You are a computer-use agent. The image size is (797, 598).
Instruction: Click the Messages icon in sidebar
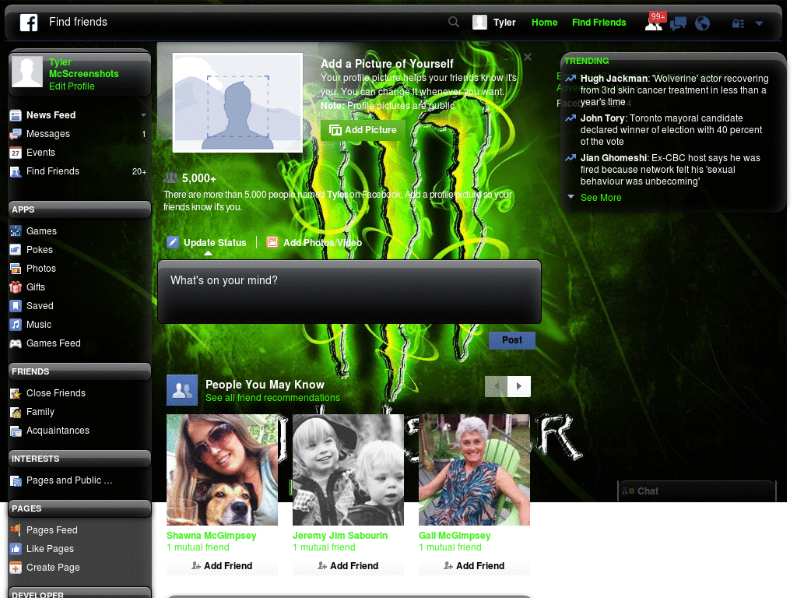pyautogui.click(x=16, y=134)
